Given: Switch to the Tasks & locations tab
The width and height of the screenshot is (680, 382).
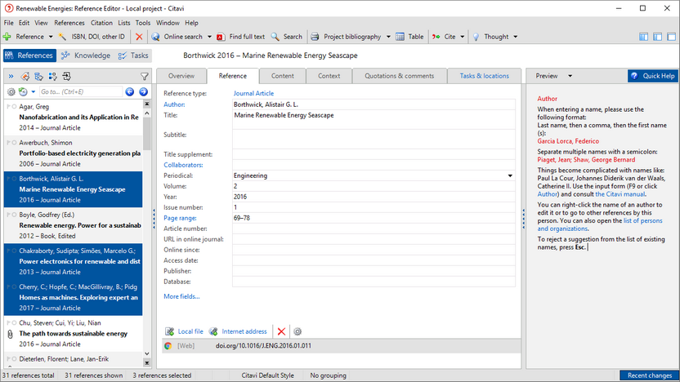Looking at the screenshot, I should coord(484,76).
